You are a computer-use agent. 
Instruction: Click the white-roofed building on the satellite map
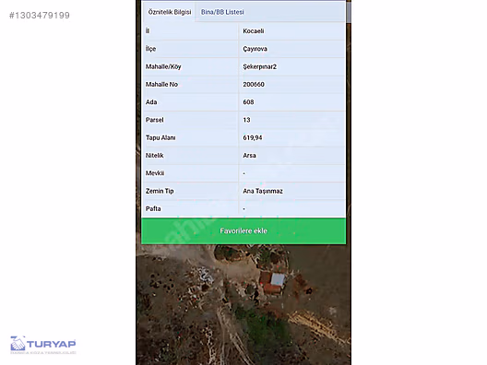[278, 279]
